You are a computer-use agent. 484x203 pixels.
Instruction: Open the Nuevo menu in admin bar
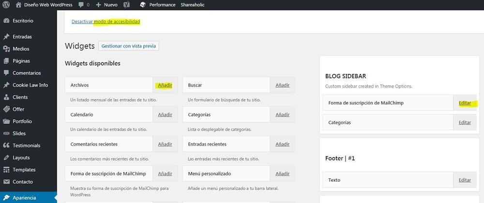[111, 5]
